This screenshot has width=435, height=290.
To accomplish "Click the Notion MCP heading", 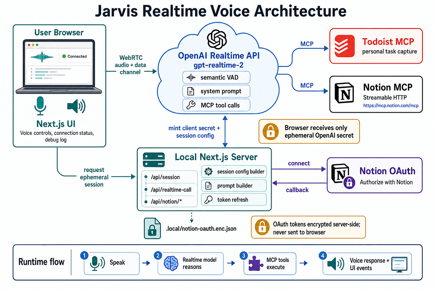I will pos(388,87).
